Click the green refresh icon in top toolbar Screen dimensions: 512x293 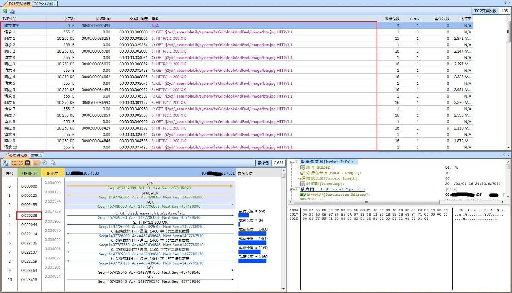(x=5, y=11)
